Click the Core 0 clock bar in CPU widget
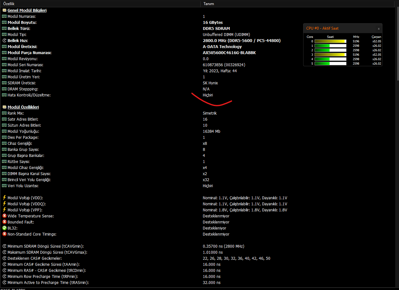 pos(330,41)
